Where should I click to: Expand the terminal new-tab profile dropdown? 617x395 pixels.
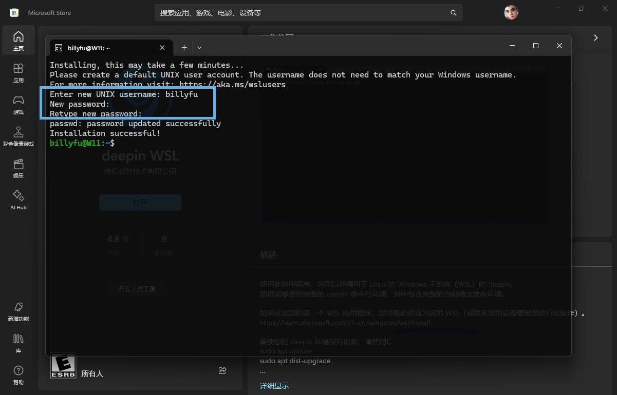pos(199,48)
